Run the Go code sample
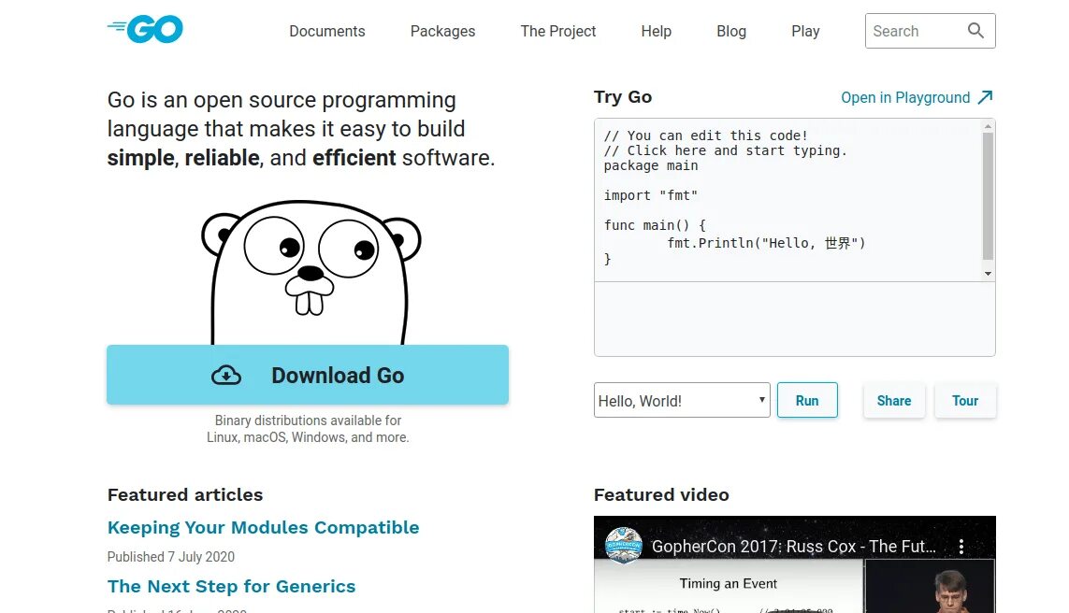 [807, 401]
